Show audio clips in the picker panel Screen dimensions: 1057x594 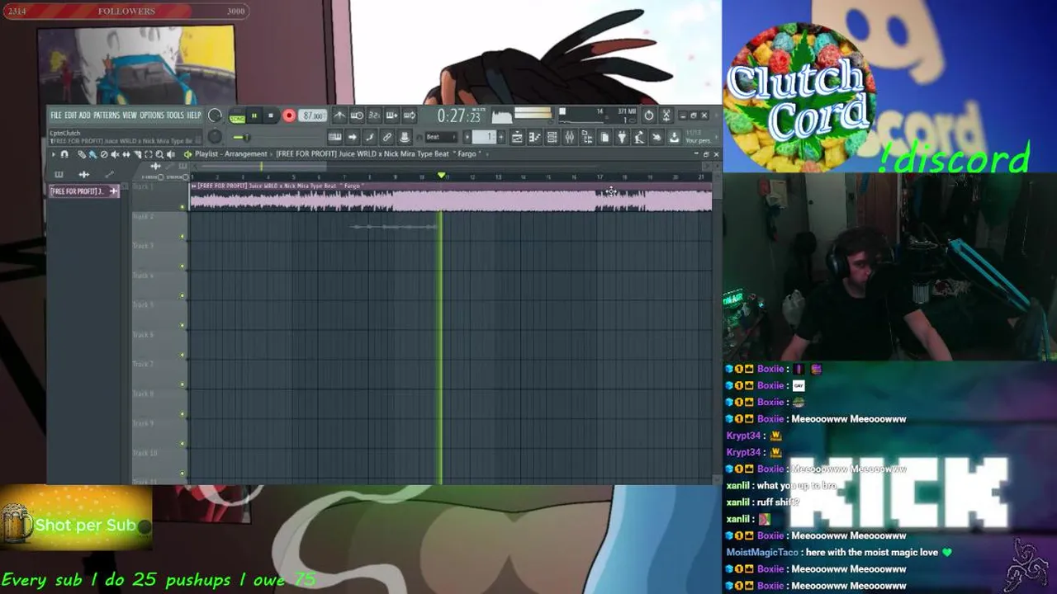click(x=83, y=174)
